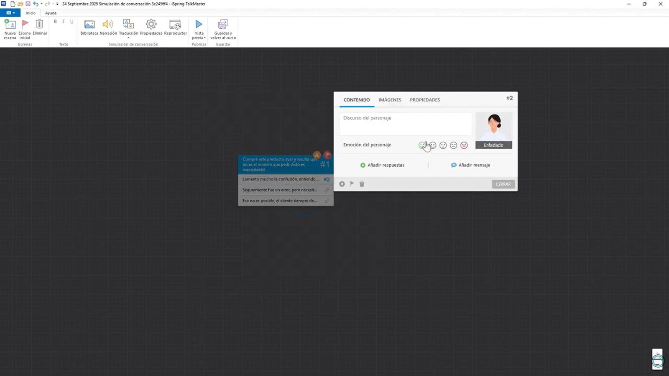Click Añadir respuestas button
Viewport: 669px width, 376px height.
coord(382,165)
